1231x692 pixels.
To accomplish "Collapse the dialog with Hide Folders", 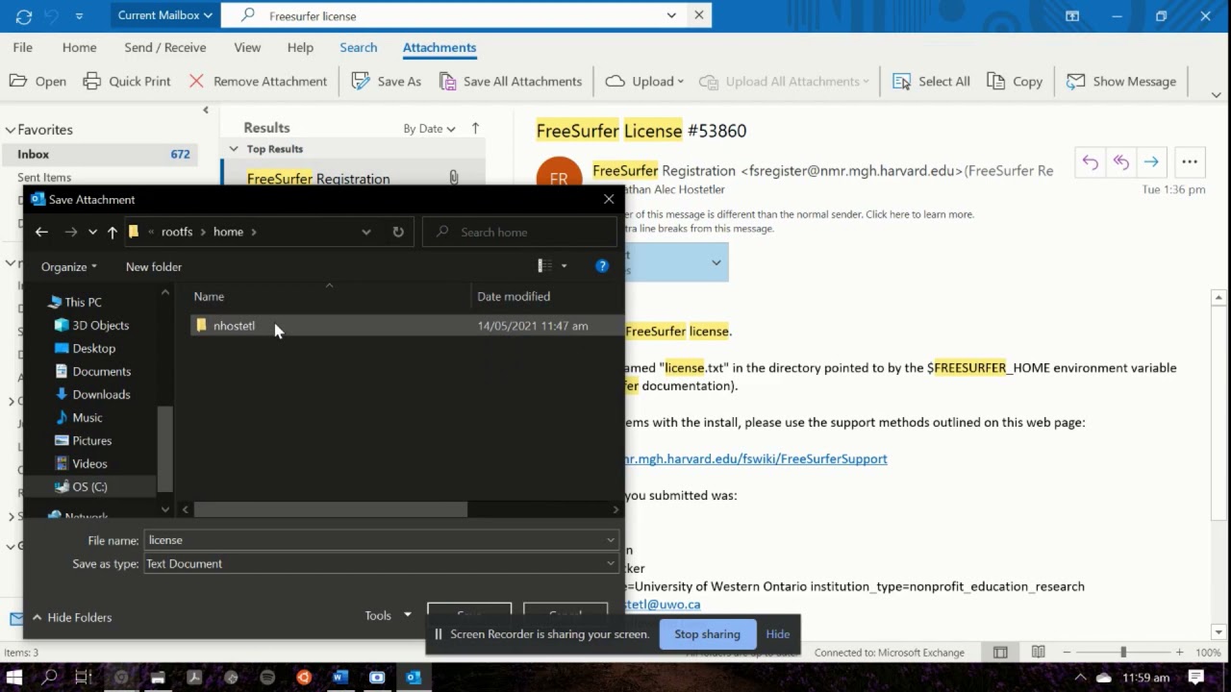I will click(71, 618).
